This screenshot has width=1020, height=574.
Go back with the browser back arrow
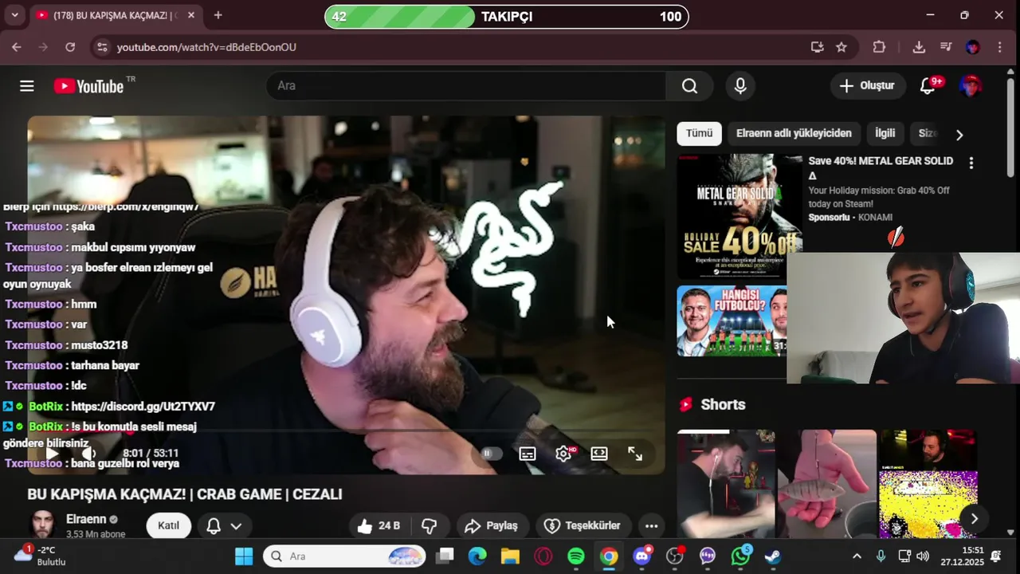pos(17,47)
